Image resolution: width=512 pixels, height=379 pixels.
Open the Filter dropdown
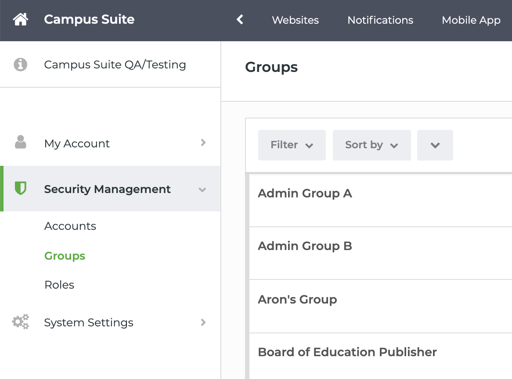coord(292,145)
